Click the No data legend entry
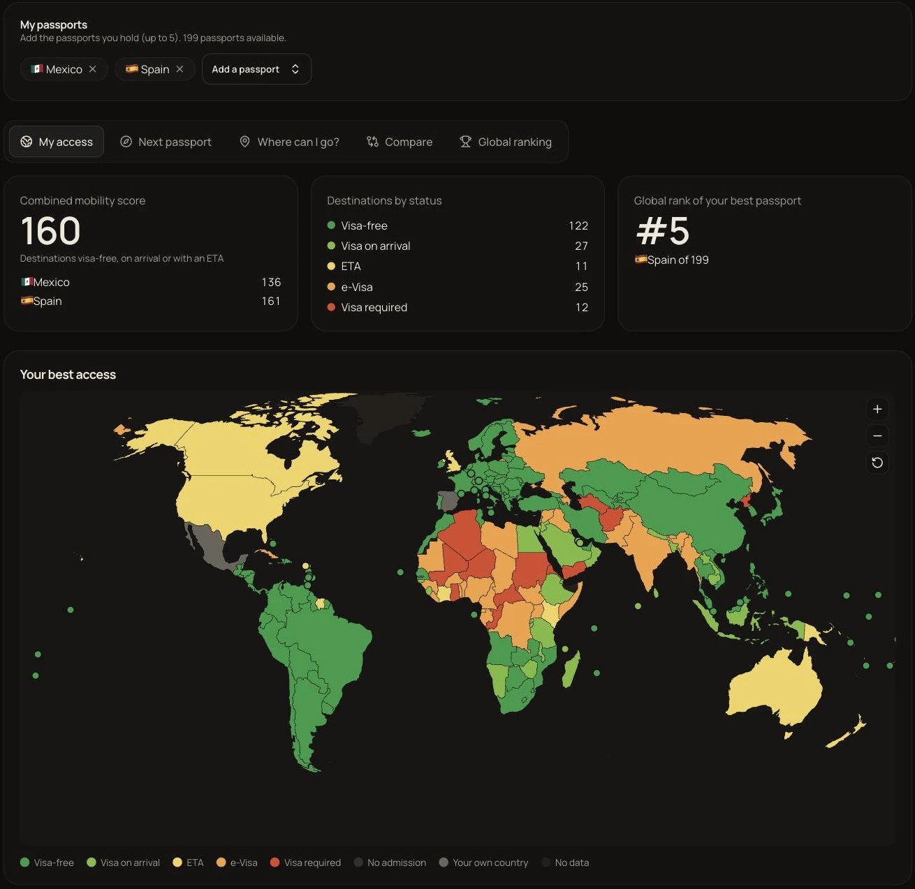The width and height of the screenshot is (915, 889). coord(565,862)
